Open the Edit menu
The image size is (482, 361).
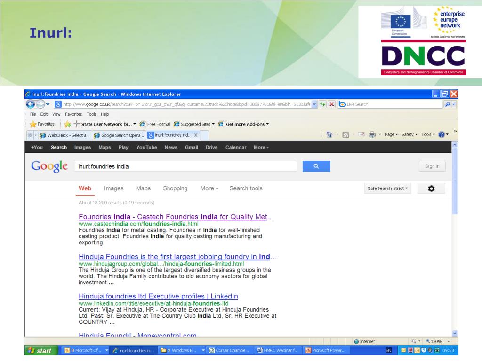click(x=44, y=114)
